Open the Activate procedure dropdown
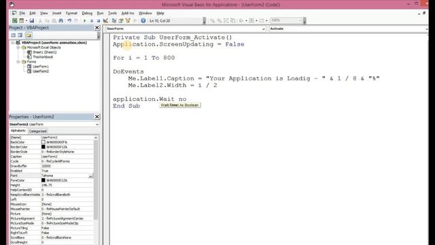The height and width of the screenshot is (245, 435). coord(426,29)
